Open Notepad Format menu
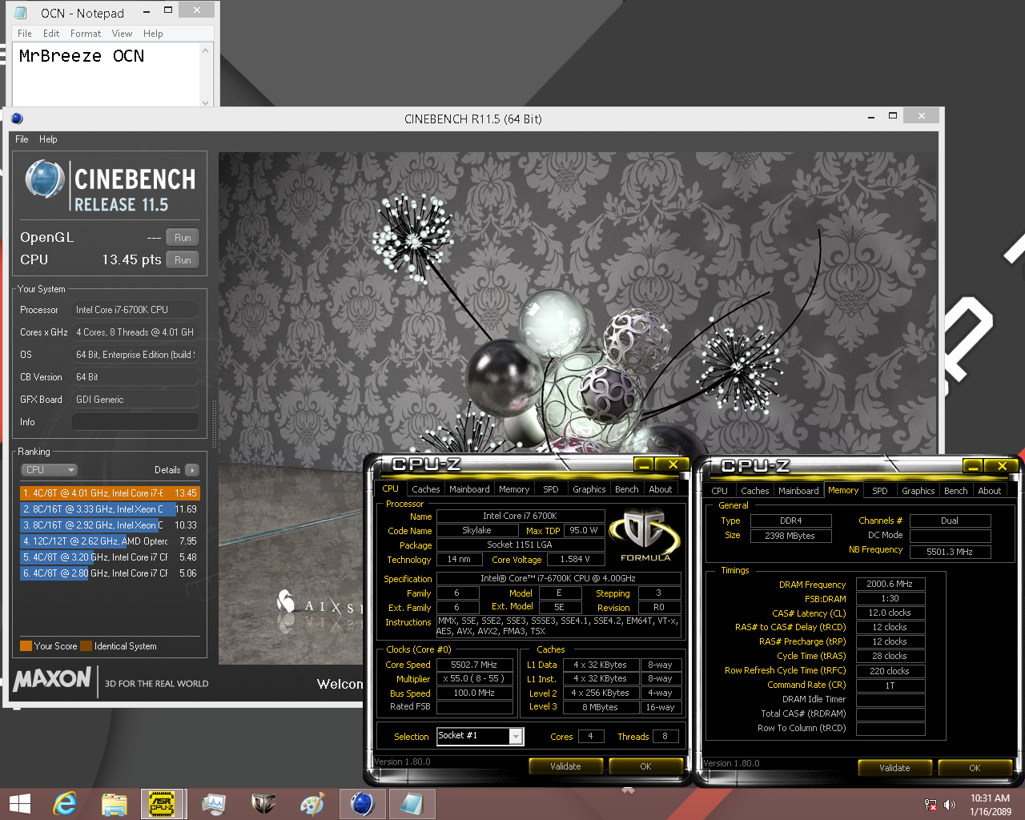 click(x=86, y=34)
